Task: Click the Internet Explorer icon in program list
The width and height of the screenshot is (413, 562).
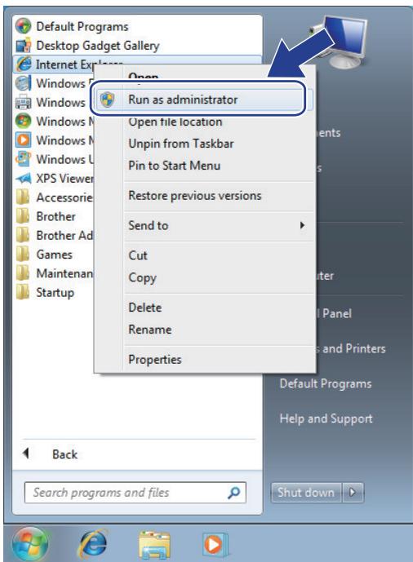Action: tap(24, 64)
